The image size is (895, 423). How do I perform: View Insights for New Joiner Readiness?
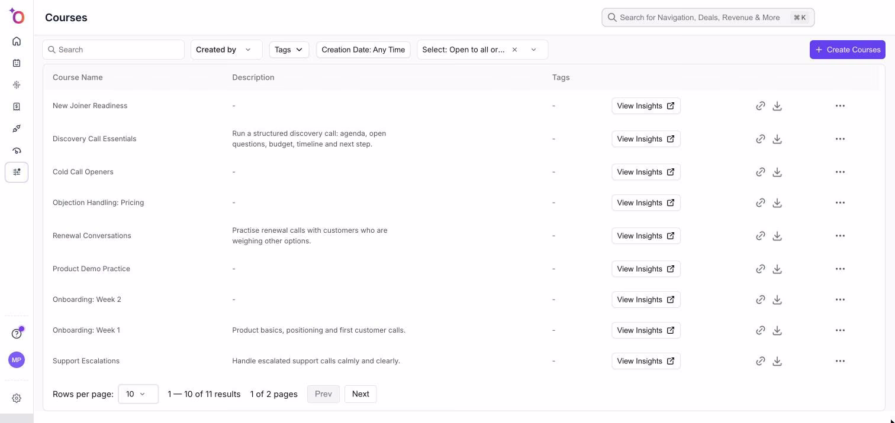tap(646, 106)
